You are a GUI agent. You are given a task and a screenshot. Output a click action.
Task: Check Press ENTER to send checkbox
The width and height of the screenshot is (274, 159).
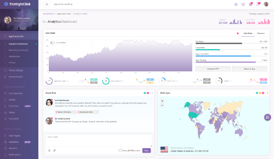coord(120,150)
